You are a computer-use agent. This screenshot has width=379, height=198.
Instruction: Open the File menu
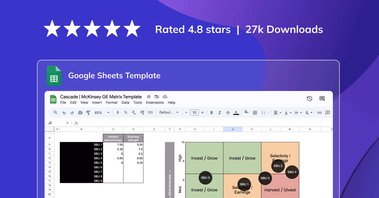[x=63, y=102]
